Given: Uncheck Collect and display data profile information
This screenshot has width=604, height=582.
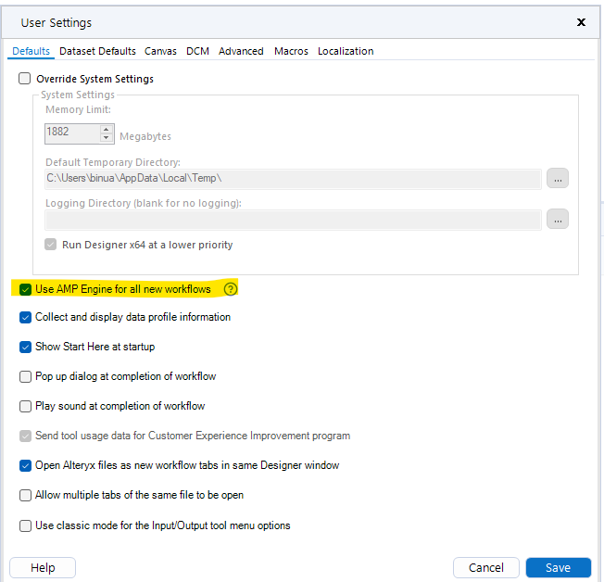Looking at the screenshot, I should [x=26, y=317].
